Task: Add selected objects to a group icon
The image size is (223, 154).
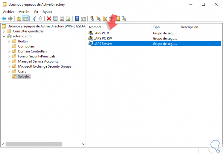Action: coord(124,19)
